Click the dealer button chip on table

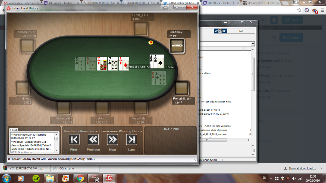click(x=151, y=42)
